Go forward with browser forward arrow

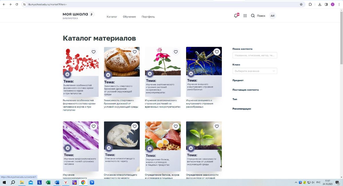[x=10, y=4]
